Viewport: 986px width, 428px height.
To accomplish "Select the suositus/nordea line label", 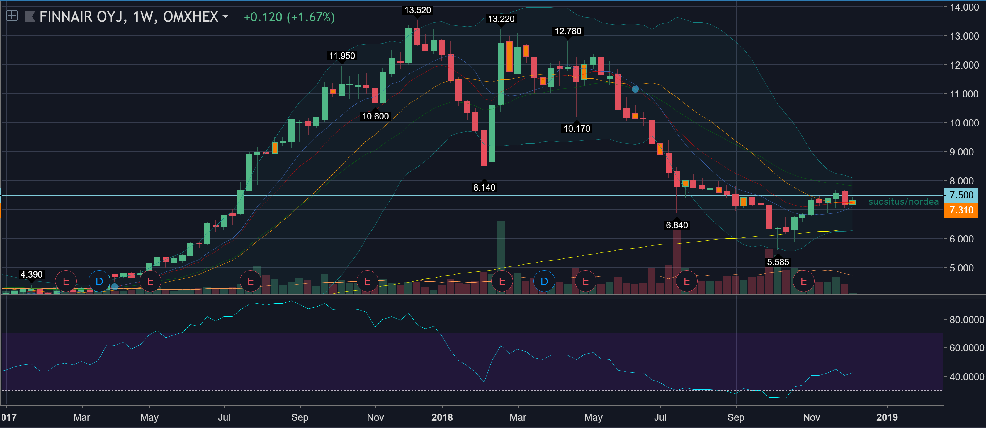I will coord(903,202).
